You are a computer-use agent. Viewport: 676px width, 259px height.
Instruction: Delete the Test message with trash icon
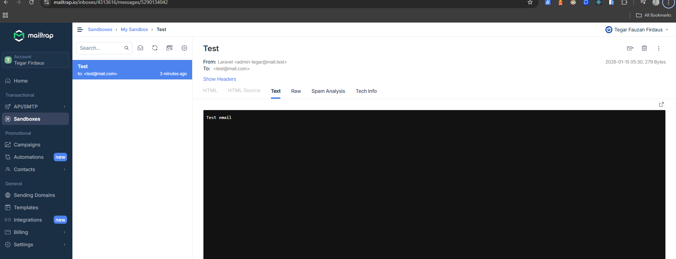tap(644, 48)
